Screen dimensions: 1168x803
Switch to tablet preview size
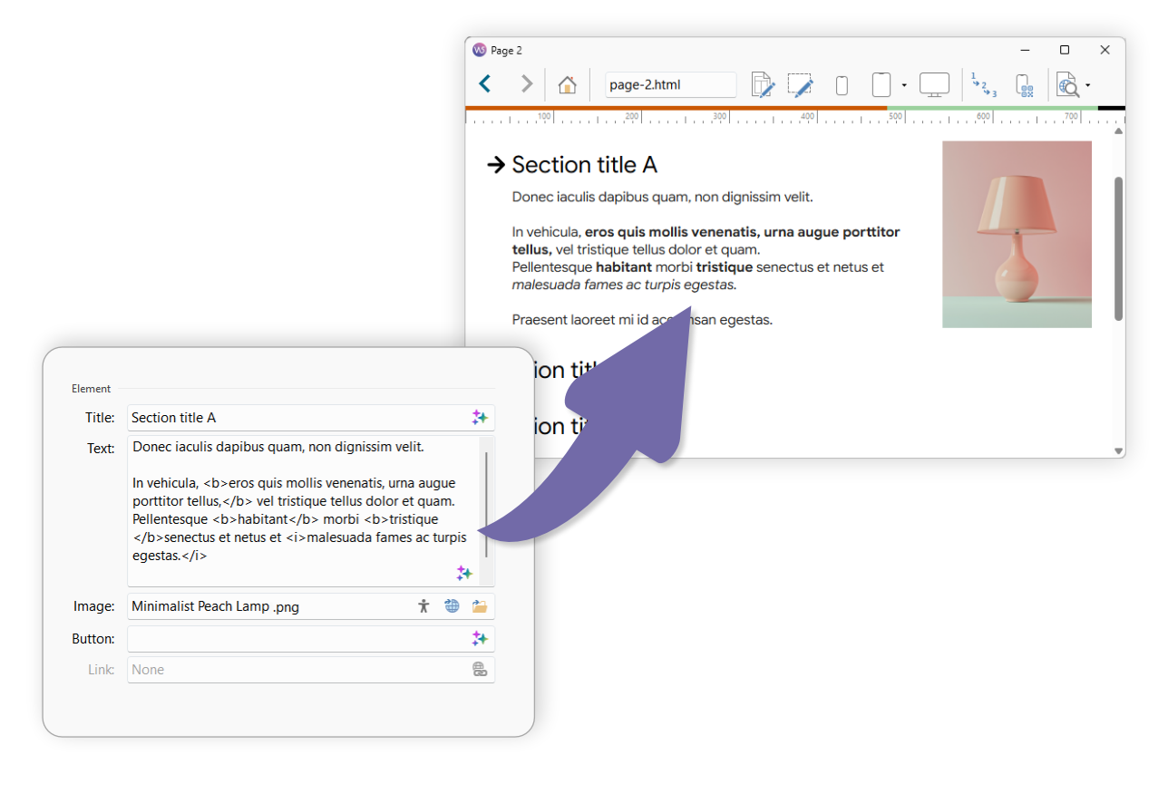(881, 85)
